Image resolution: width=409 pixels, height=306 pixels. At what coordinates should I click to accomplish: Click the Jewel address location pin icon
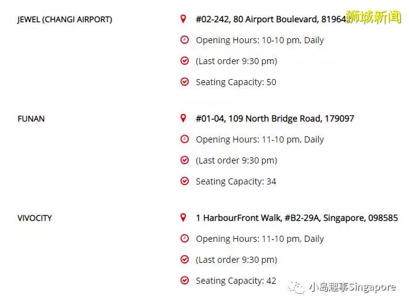pyautogui.click(x=183, y=19)
